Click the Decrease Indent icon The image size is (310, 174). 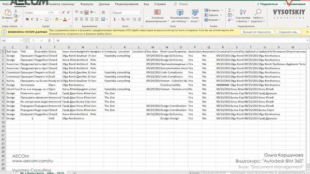pos(92,19)
